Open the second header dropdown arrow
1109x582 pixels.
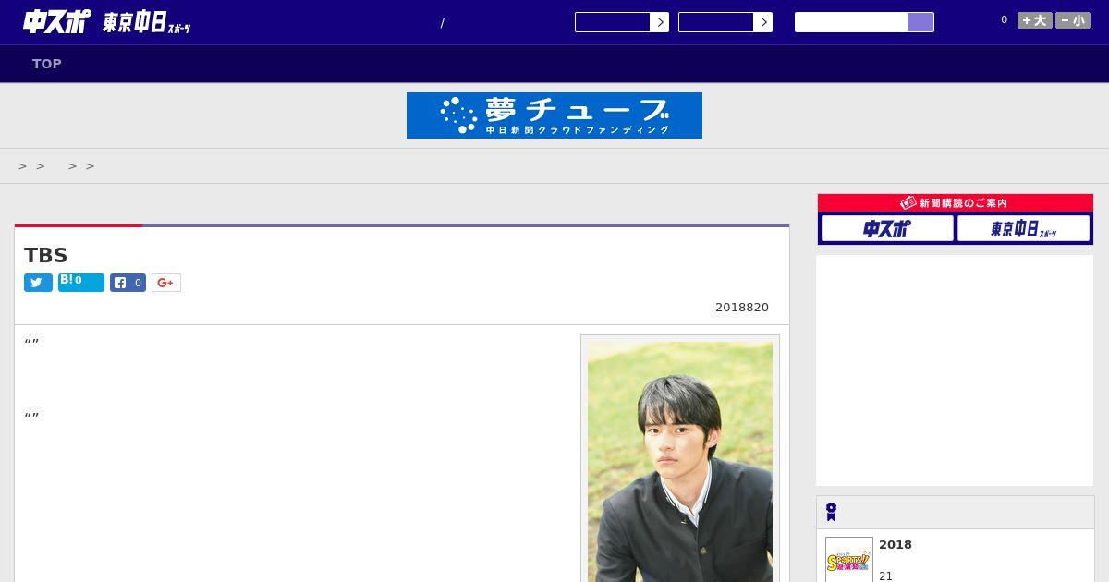pos(762,22)
